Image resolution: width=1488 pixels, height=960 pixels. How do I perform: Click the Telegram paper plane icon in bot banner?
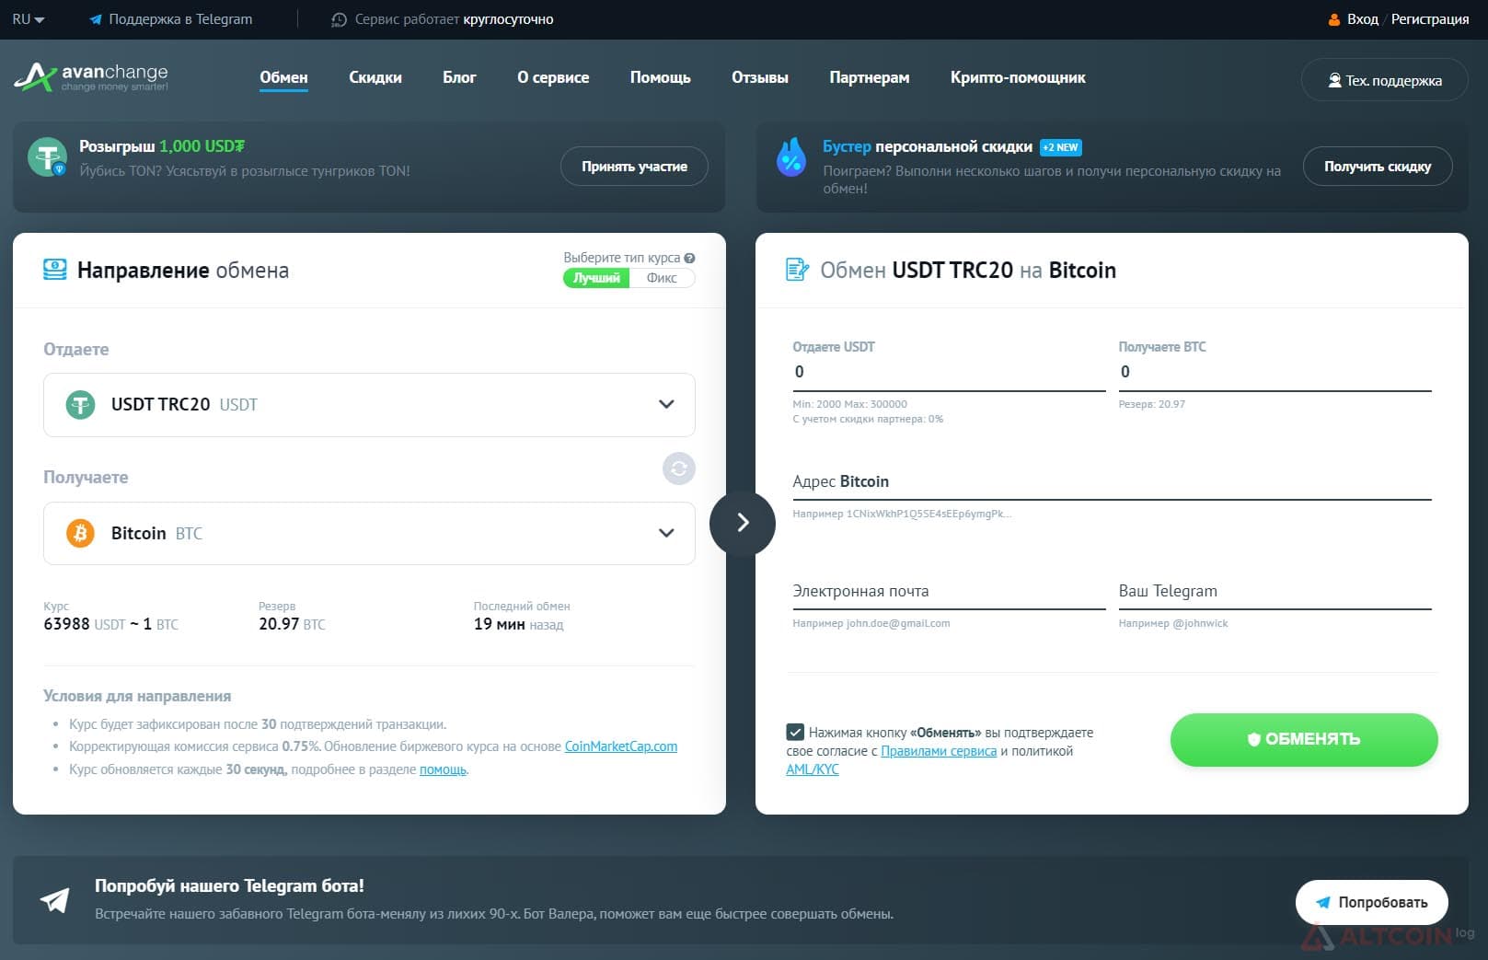tap(55, 899)
